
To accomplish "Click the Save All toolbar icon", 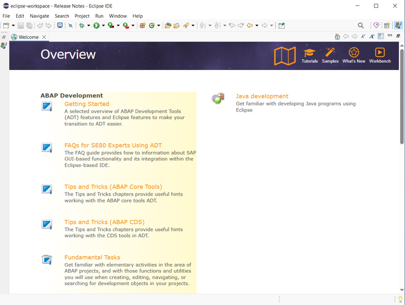I will pyautogui.click(x=30, y=25).
